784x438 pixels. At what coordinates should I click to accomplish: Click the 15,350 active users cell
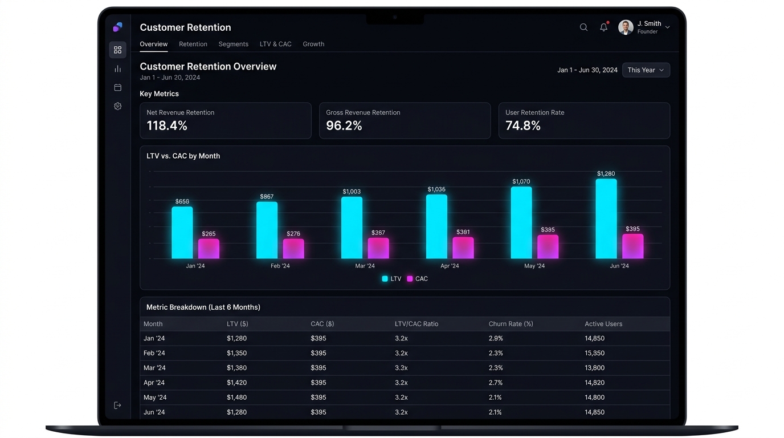click(595, 353)
